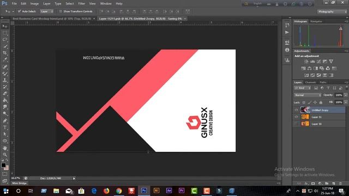Toggle lock position on layer
The height and width of the screenshot is (196, 349).
[315, 102]
